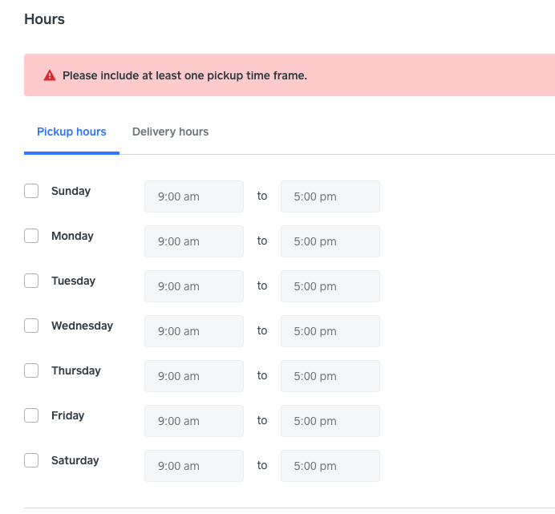
Task: Enable Wednesday pickup hours checkbox
Action: 31,326
